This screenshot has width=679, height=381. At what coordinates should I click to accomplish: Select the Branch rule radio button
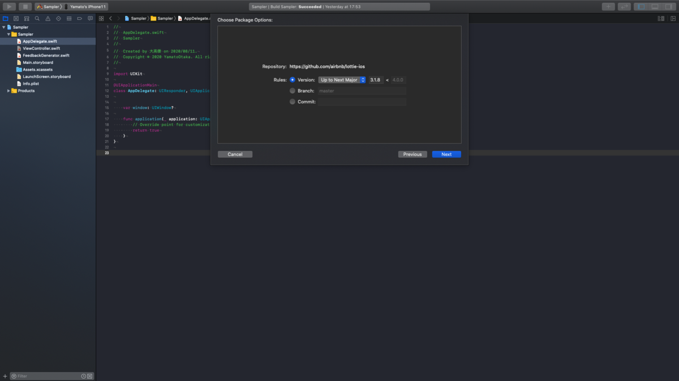click(x=293, y=91)
